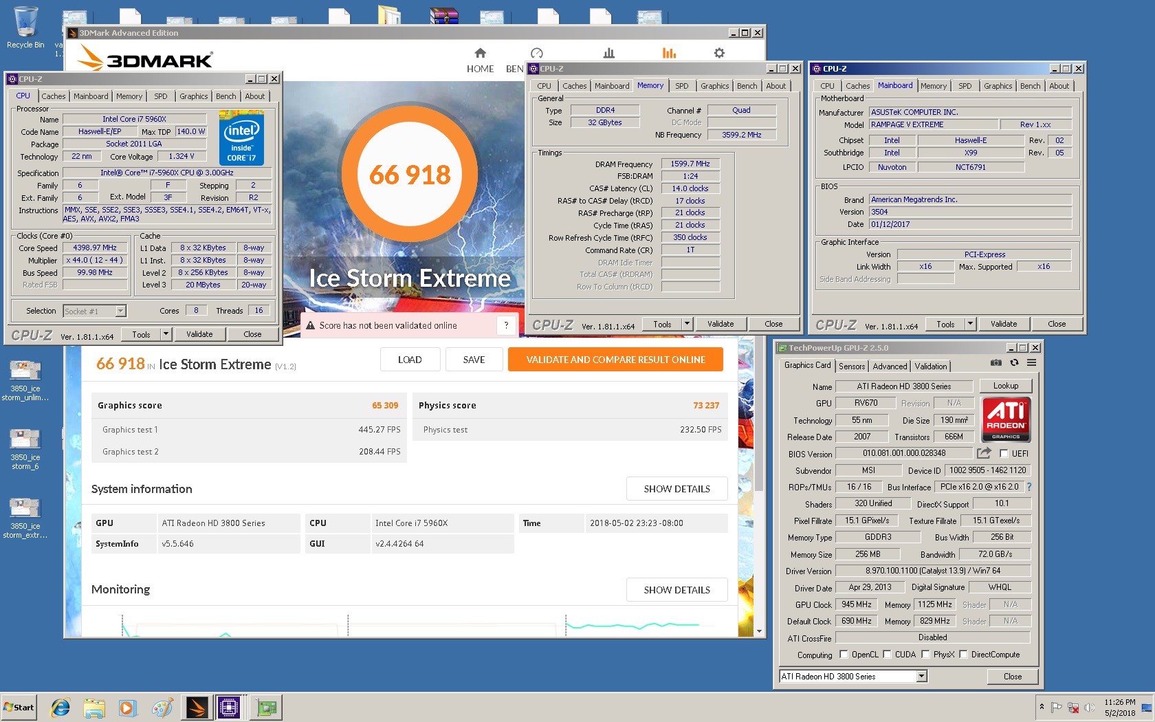
Task: Show details for Monitoring
Action: [676, 590]
